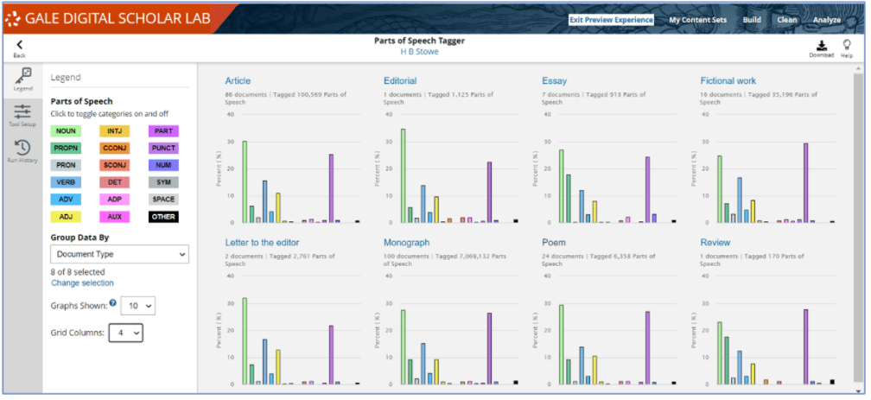Click the Graphs Shown info icon
The height and width of the screenshot is (400, 871).
click(113, 303)
